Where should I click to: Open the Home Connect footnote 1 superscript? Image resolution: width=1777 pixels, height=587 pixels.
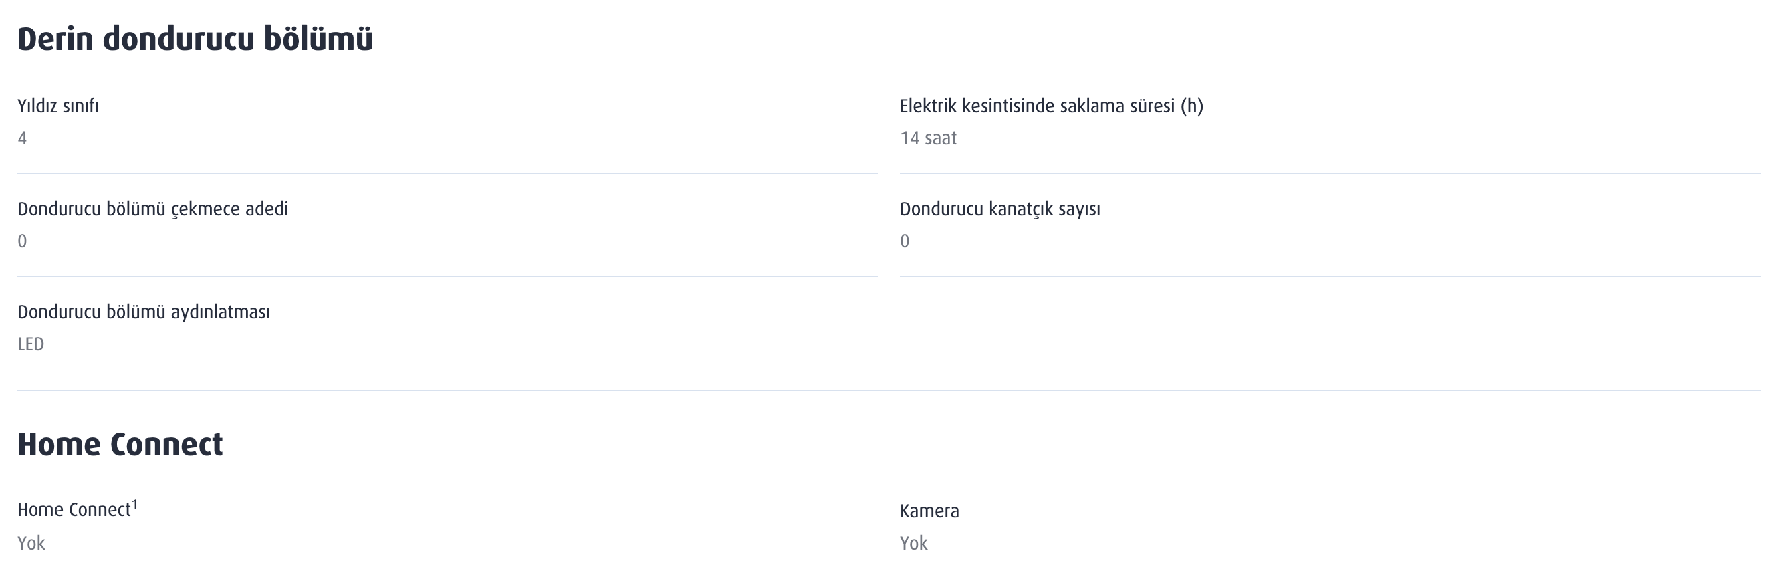point(135,505)
